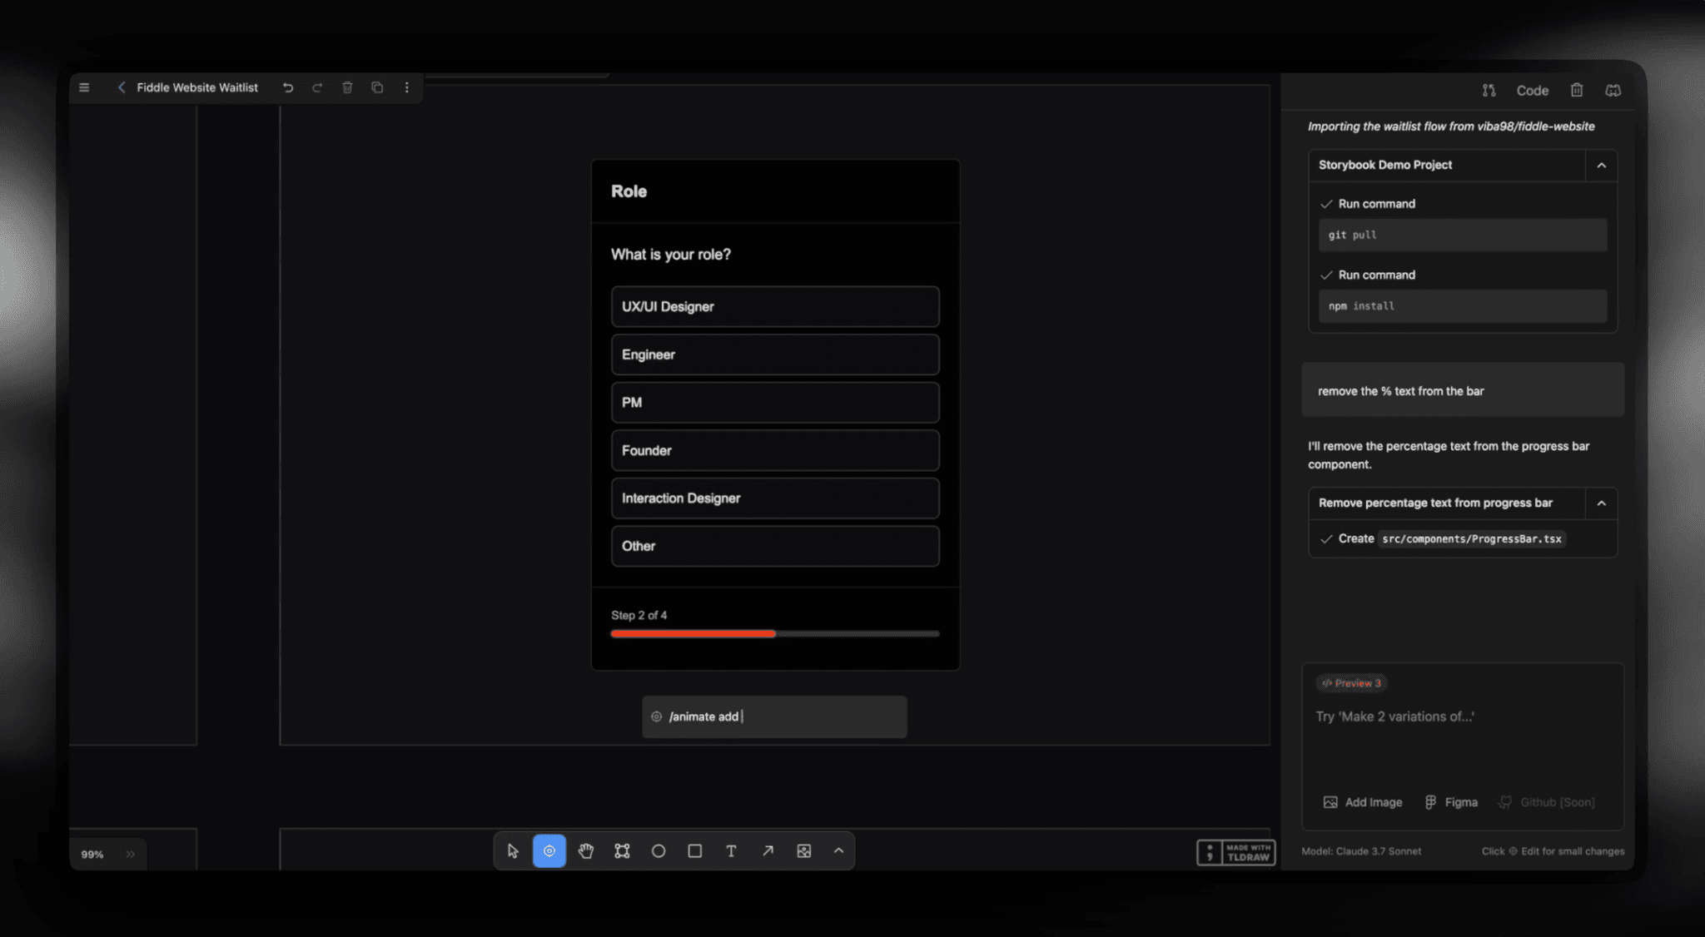The image size is (1705, 937).
Task: Toggle the git pull run command checkmark
Action: pos(1325,203)
